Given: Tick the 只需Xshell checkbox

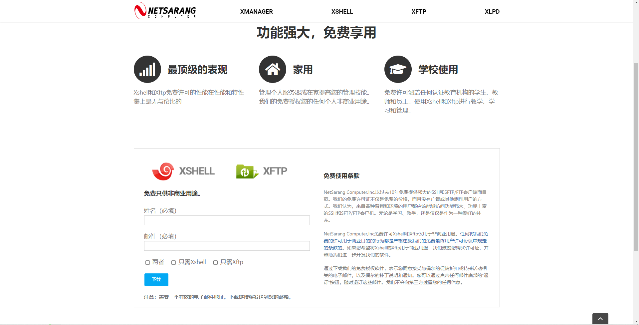Looking at the screenshot, I should tap(173, 263).
